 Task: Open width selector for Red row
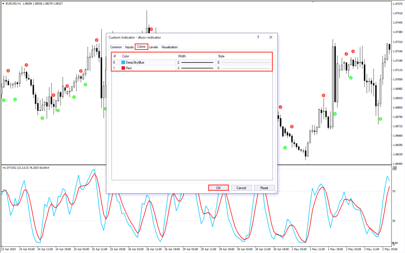[196, 68]
